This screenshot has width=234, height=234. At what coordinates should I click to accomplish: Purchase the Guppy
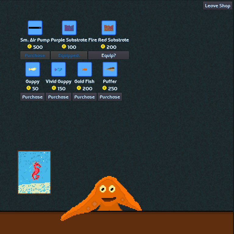coord(32,97)
